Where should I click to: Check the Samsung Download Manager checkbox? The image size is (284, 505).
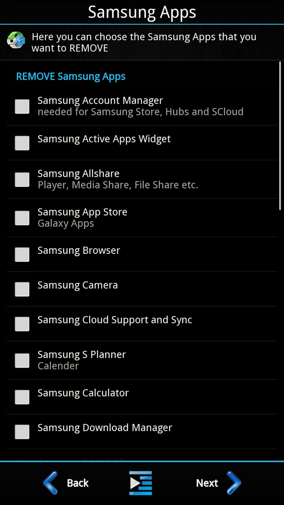pos(22,432)
